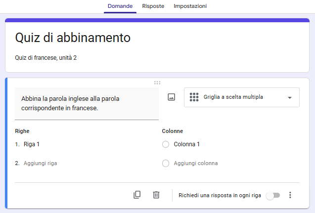Click the form title Quiz di abbinamento
The height and width of the screenshot is (213, 315).
[73, 38]
